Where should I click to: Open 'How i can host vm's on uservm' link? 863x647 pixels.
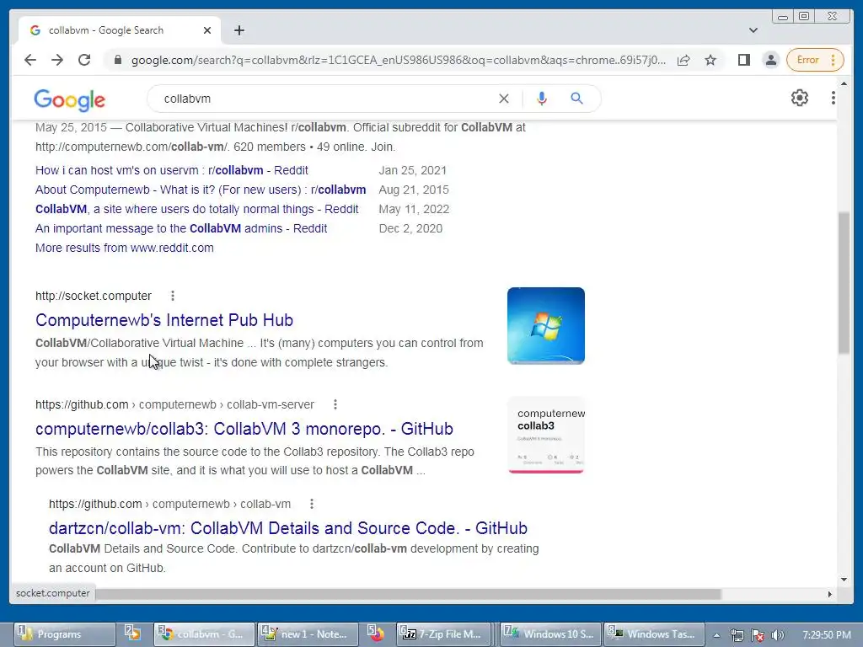click(172, 170)
